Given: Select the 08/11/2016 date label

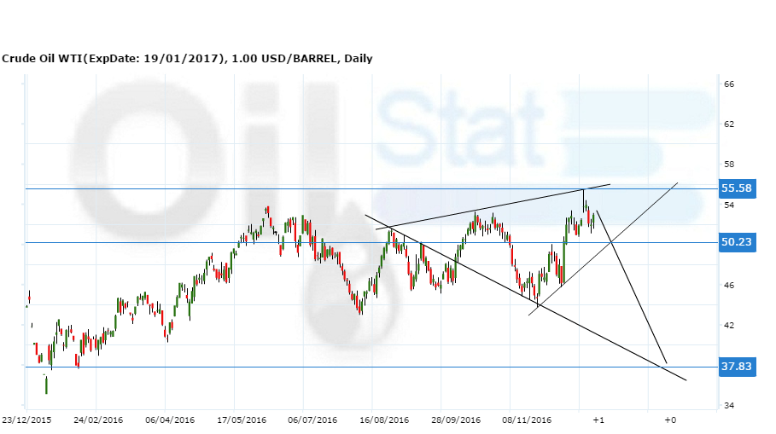Looking at the screenshot, I should [527, 420].
